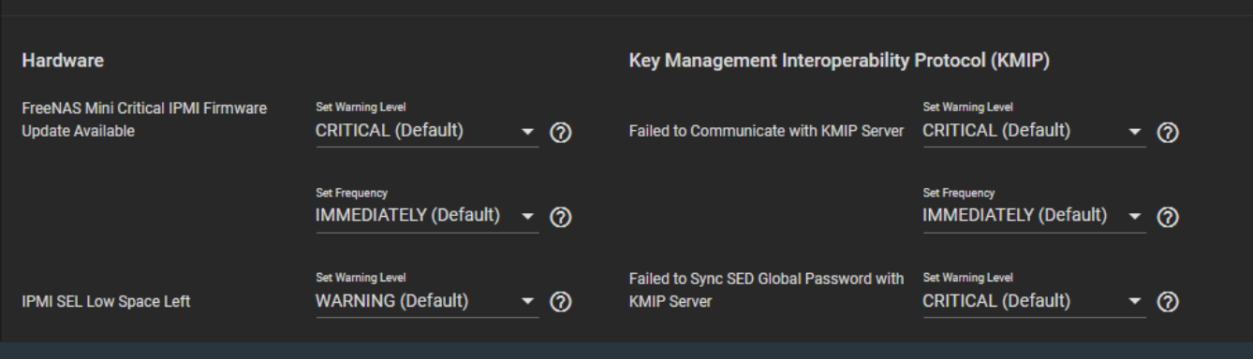Show help for KMIP Server communication frequency
This screenshot has height=359, width=1253.
click(x=1167, y=217)
